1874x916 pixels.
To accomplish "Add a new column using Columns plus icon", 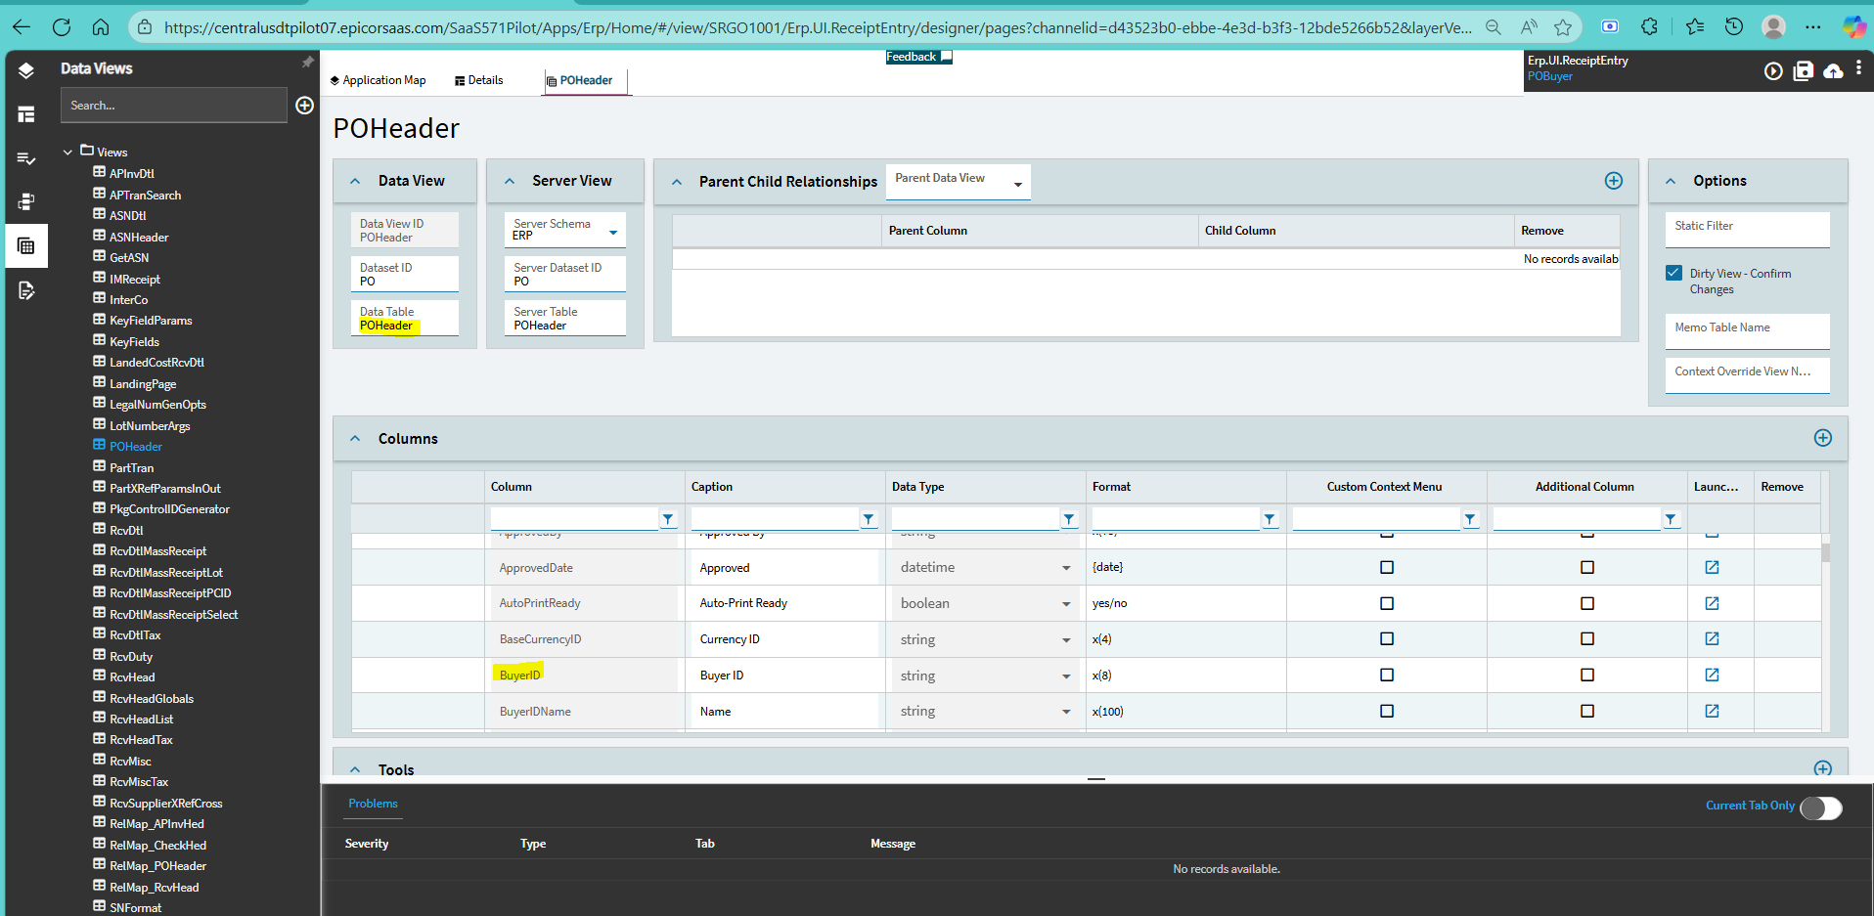I will tap(1822, 438).
